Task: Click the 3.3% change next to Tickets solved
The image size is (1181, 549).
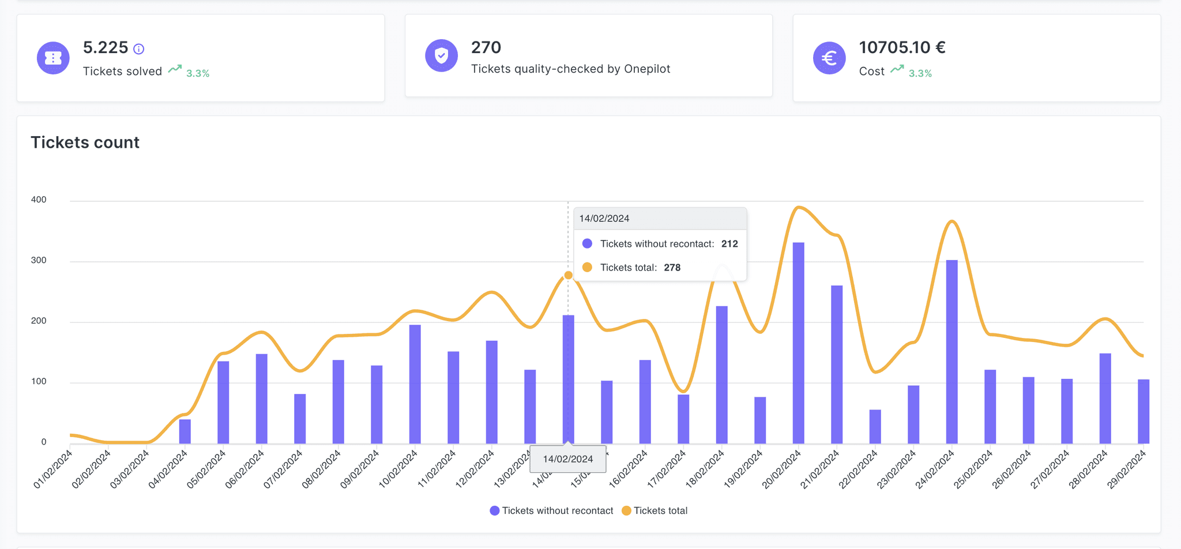Action: pyautogui.click(x=198, y=73)
